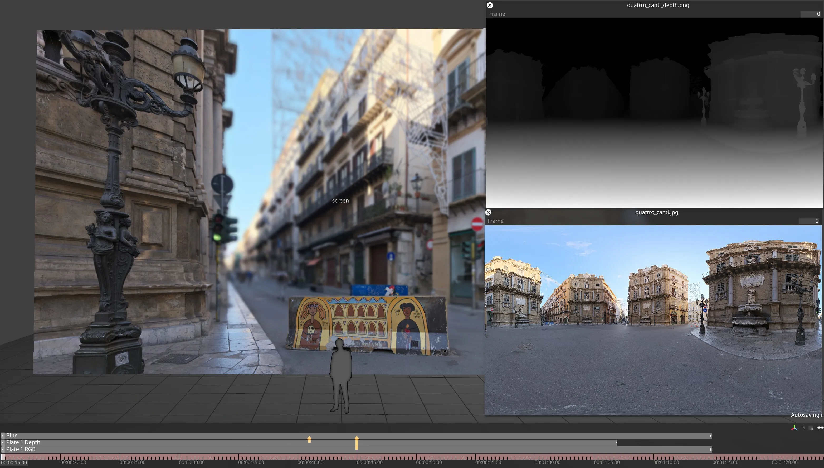Image resolution: width=824 pixels, height=468 pixels.
Task: Click the 'screen' label in the viewport
Action: (x=340, y=200)
